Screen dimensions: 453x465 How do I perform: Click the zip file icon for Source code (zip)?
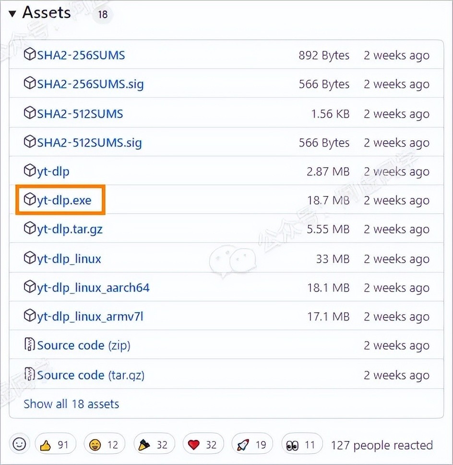coord(30,345)
